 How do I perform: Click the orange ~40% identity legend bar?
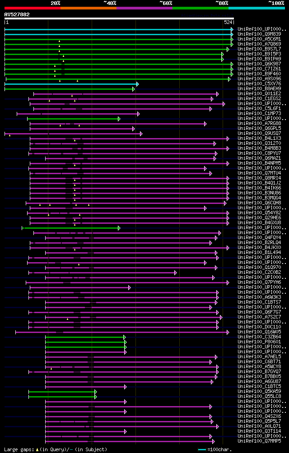click(x=89, y=8)
